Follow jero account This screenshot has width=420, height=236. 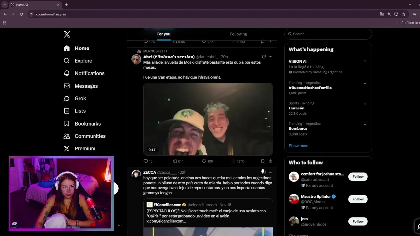click(x=358, y=221)
